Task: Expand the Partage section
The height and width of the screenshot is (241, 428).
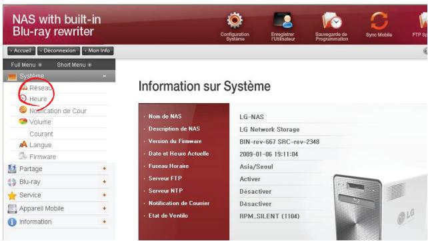Action: (x=104, y=168)
